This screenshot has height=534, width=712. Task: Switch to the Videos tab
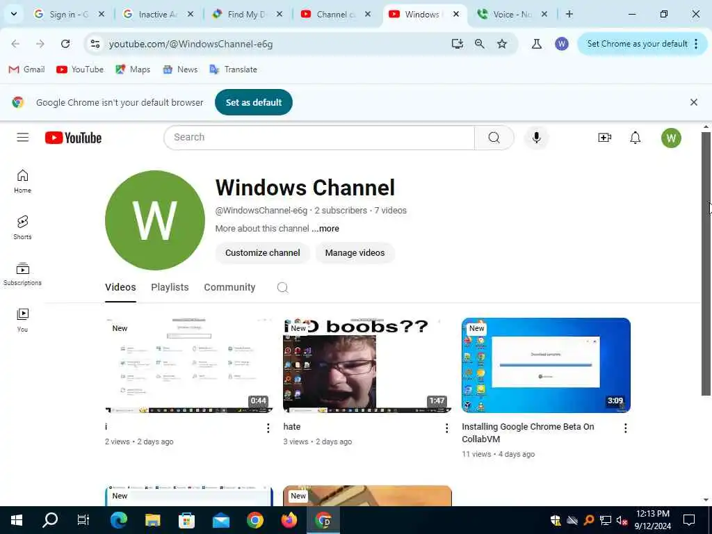tap(120, 287)
